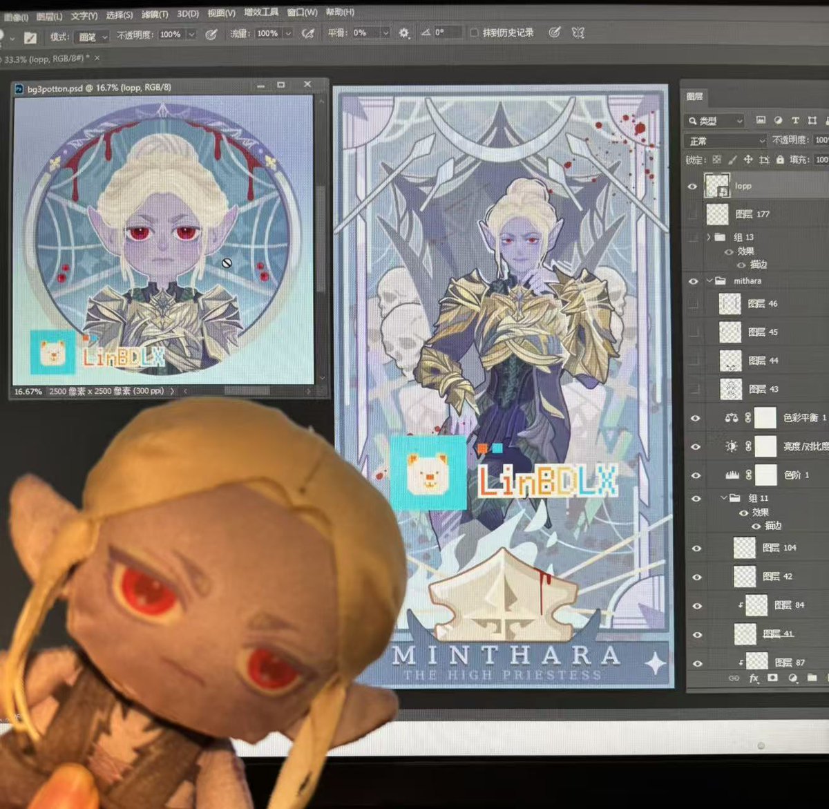Image resolution: width=829 pixels, height=809 pixels.
Task: Open symmetry paint butterfly icon
Action: (x=578, y=32)
